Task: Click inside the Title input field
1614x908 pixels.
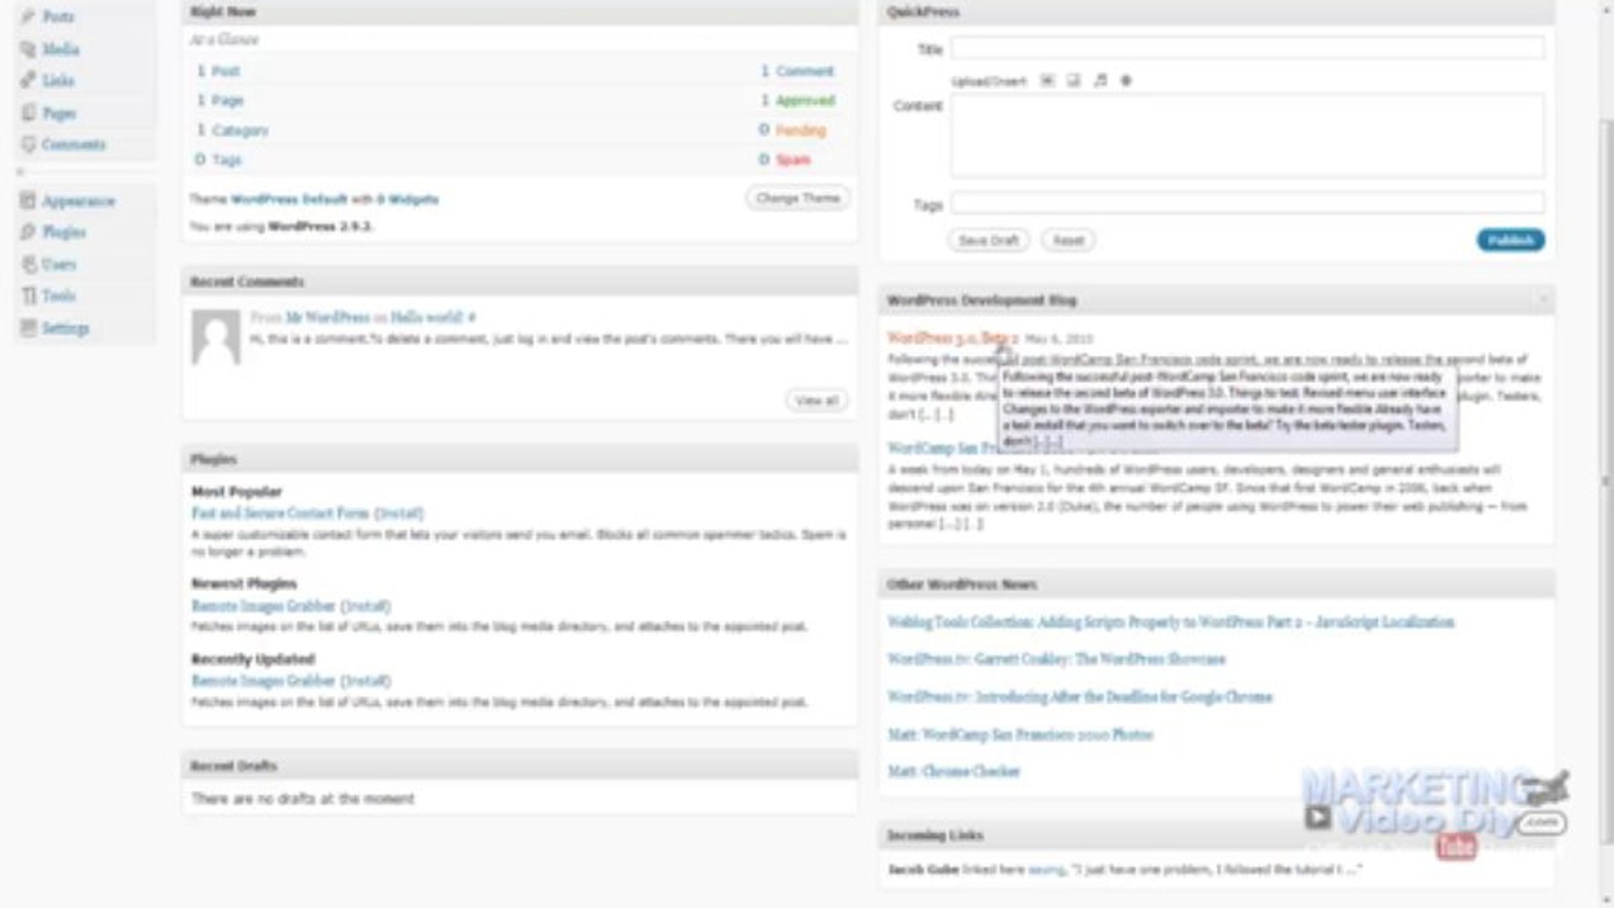Action: tap(1245, 48)
